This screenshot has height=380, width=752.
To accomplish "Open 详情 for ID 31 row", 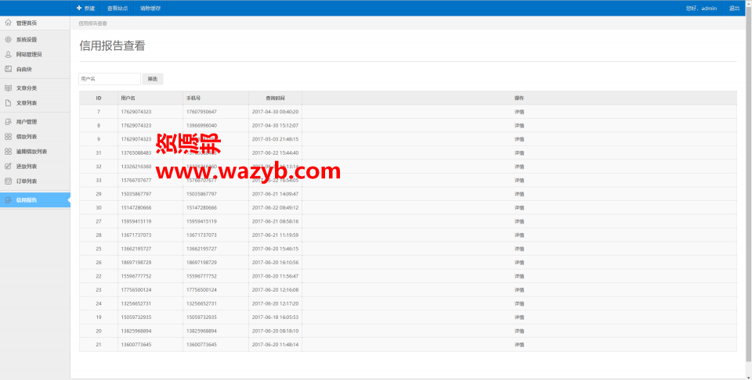I will [x=519, y=152].
